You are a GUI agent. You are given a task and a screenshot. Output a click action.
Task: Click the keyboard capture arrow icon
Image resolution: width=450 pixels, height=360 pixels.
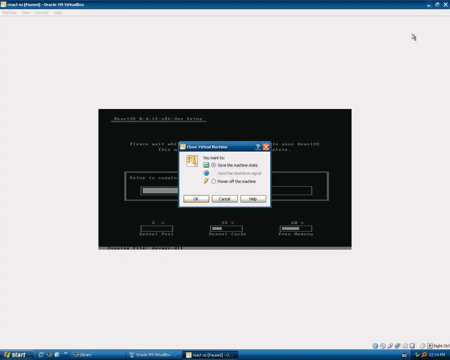430,346
